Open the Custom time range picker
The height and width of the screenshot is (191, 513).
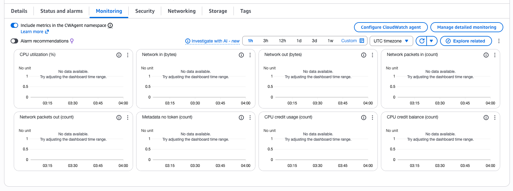[x=352, y=41]
